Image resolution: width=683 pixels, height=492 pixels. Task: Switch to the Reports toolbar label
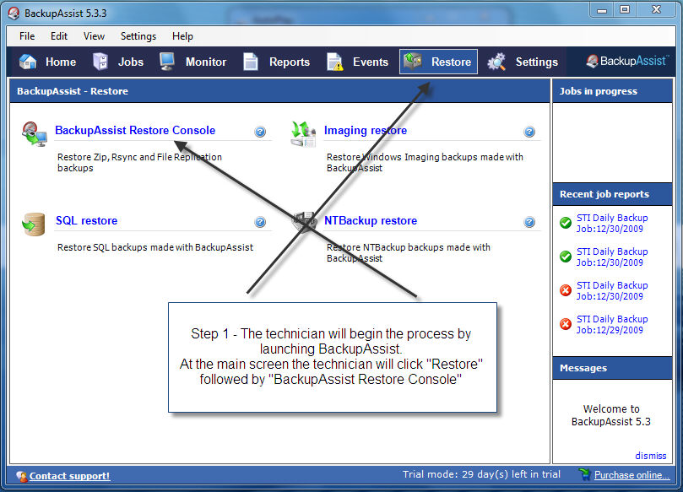[x=290, y=62]
